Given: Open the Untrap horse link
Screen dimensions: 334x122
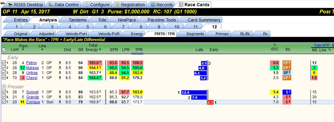Looking at the screenshot, I should (32, 73).
